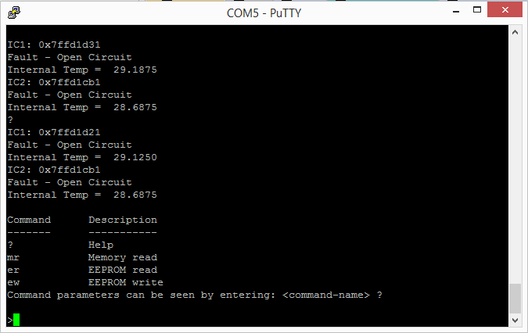Click the 'Description' column header
The width and height of the screenshot is (528, 333).
123,220
